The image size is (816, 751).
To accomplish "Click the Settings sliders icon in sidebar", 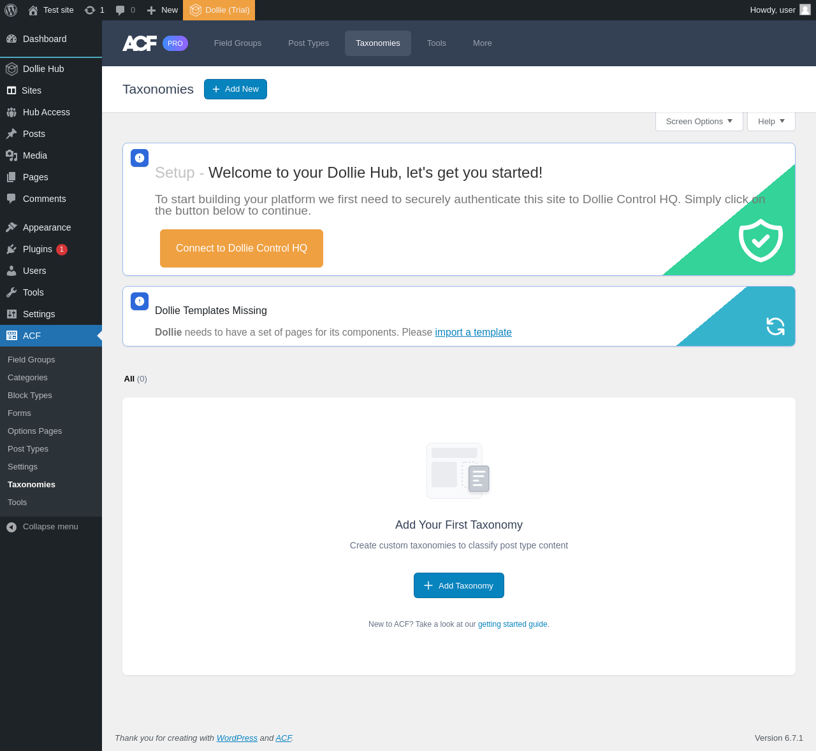I will click(11, 314).
